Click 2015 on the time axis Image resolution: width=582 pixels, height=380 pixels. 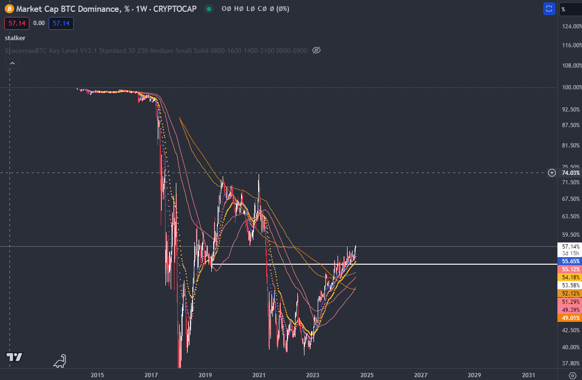(x=97, y=375)
